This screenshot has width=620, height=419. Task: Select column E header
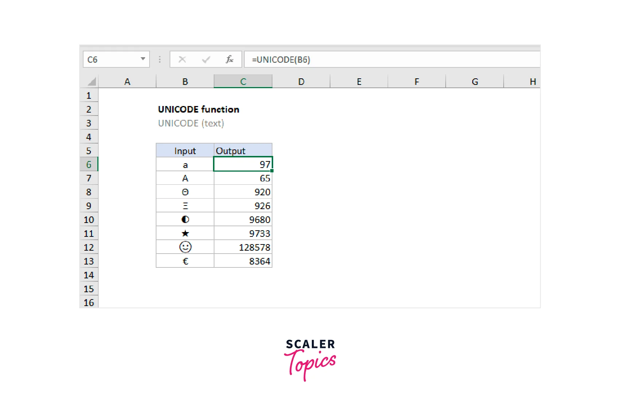point(359,82)
